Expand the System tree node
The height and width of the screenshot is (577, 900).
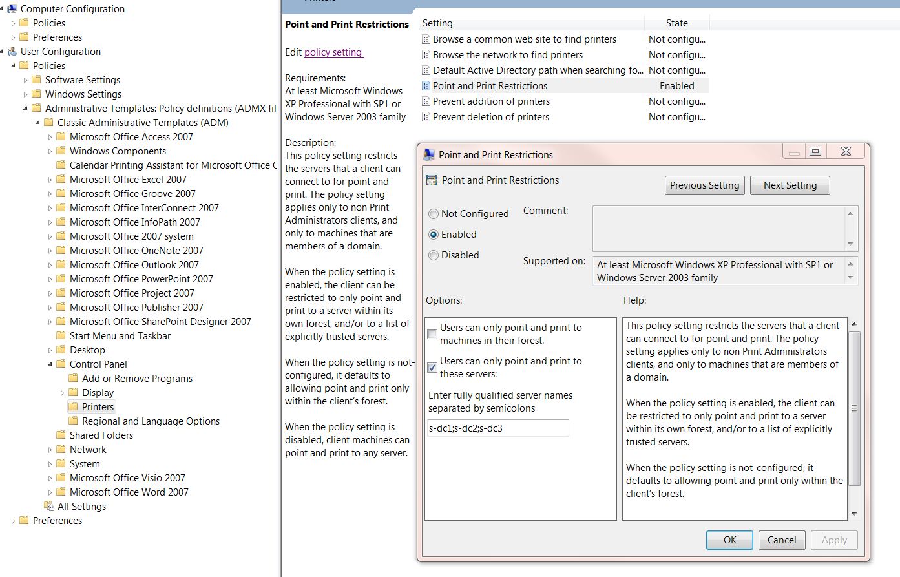50,464
